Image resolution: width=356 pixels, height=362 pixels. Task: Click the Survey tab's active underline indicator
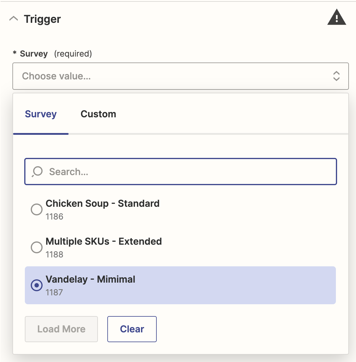41,134
